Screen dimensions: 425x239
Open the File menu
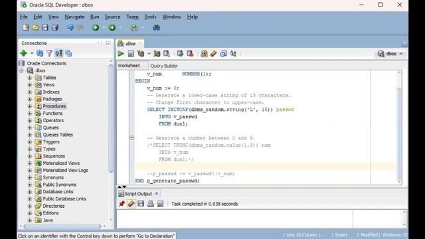[24, 17]
